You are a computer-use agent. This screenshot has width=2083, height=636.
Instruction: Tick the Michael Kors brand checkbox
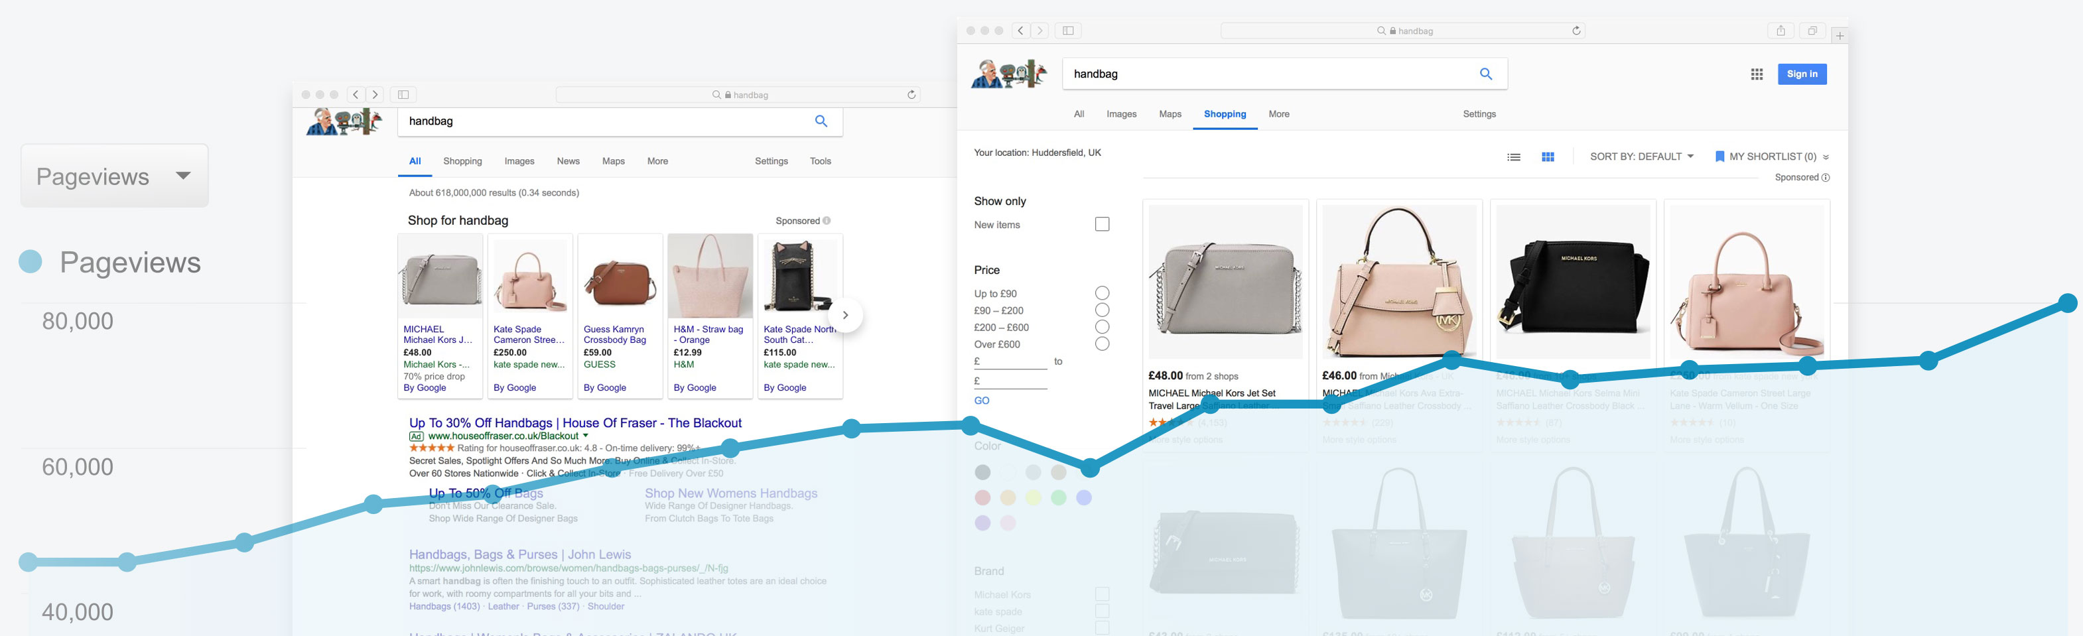[1102, 594]
